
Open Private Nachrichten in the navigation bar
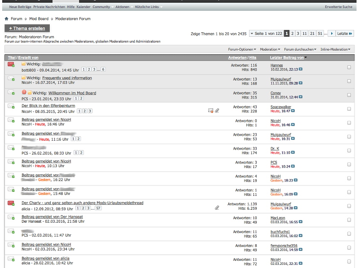click(x=49, y=7)
